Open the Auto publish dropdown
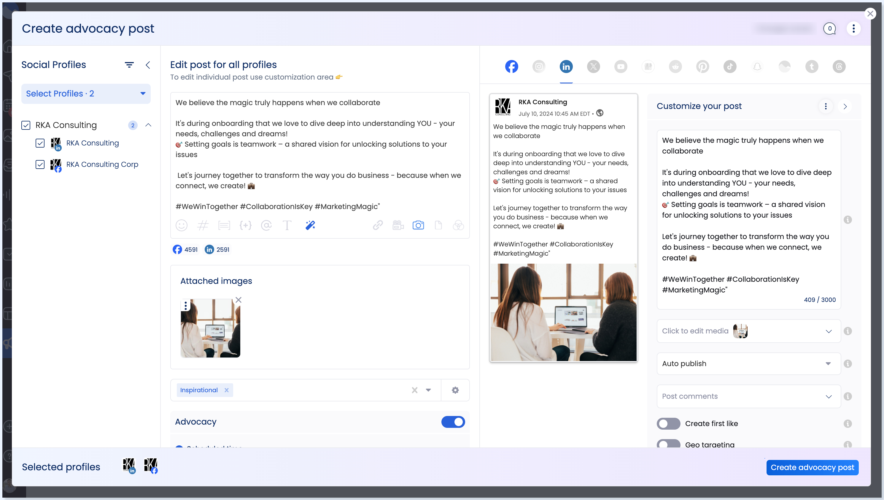This screenshot has height=500, width=884. [748, 364]
